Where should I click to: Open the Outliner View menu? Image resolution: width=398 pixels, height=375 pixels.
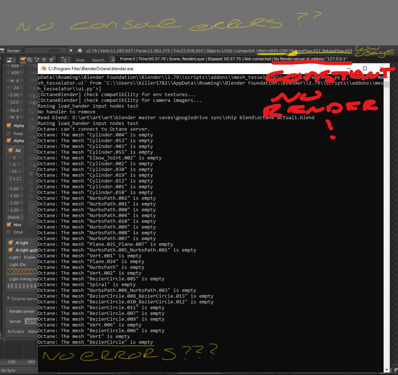(80, 60)
